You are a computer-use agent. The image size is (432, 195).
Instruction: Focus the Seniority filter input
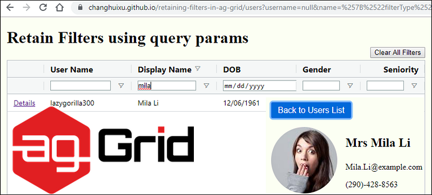385,86
